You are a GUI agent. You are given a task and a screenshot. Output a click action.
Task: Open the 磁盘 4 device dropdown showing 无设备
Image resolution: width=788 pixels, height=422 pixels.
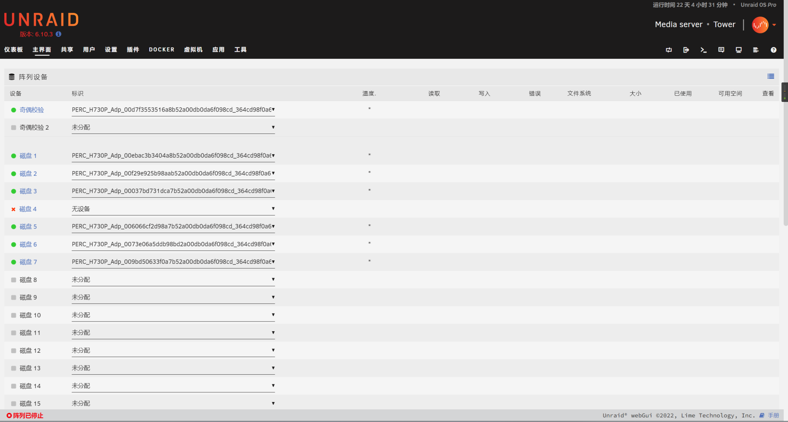(173, 209)
